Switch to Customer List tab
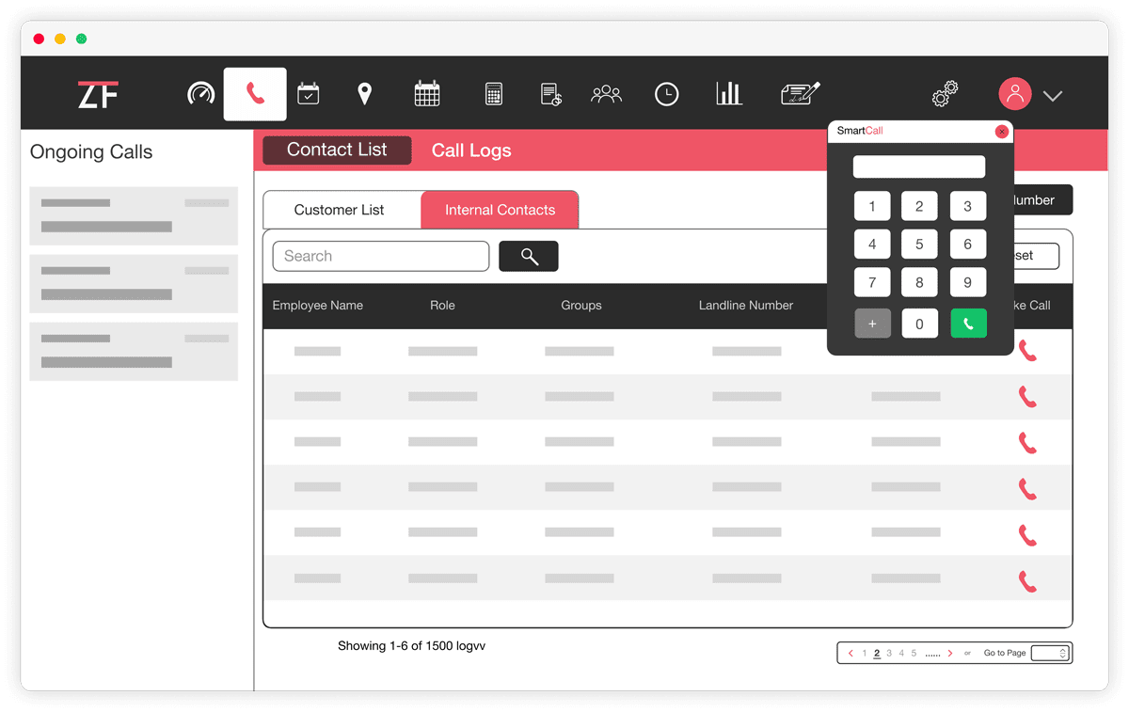Viewport: 1129px width, 712px height. 342,210
